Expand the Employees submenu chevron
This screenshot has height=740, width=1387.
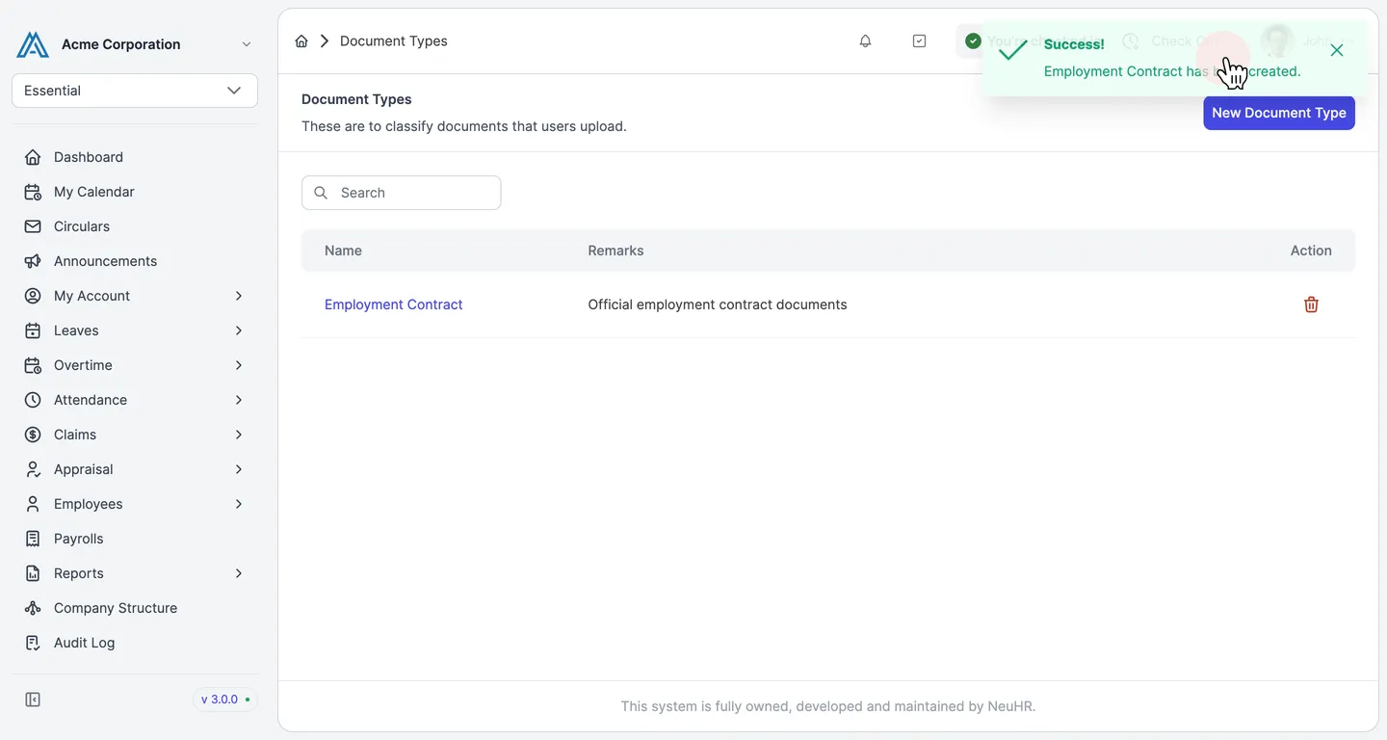point(239,504)
